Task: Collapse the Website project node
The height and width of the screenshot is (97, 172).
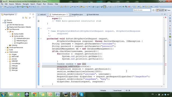Action: 3,23
